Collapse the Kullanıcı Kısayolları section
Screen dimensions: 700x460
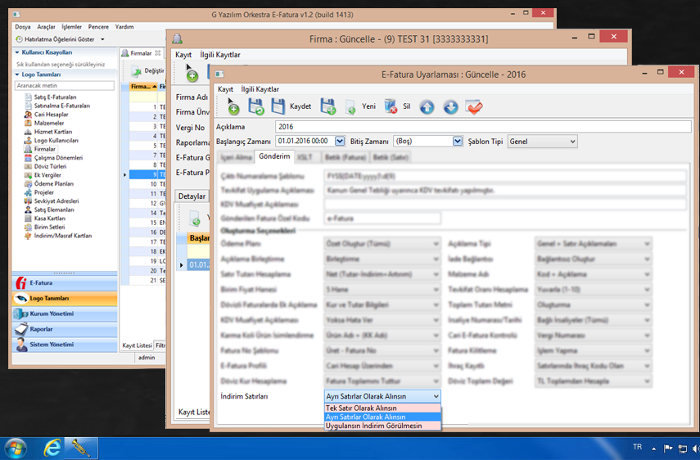coord(17,52)
